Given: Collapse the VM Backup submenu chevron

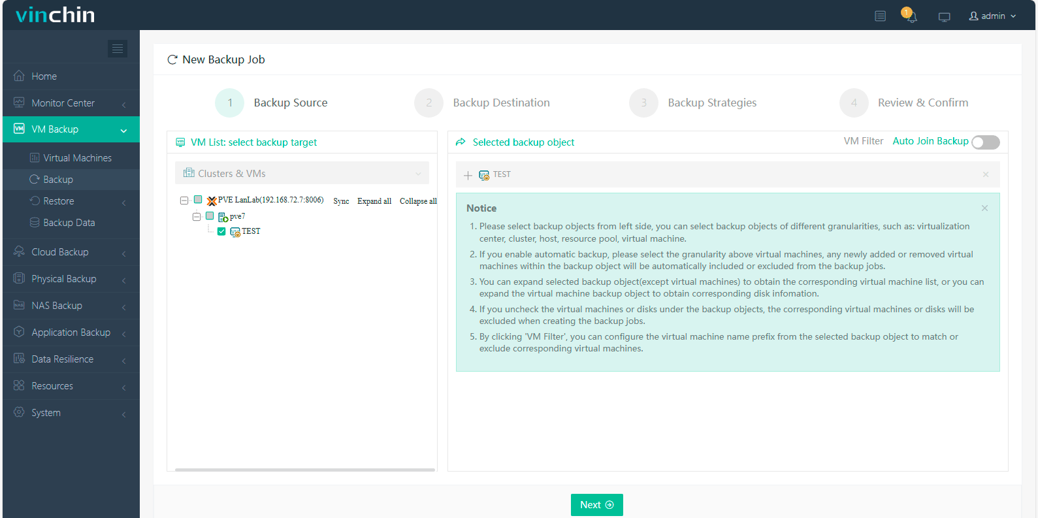Looking at the screenshot, I should (123, 130).
